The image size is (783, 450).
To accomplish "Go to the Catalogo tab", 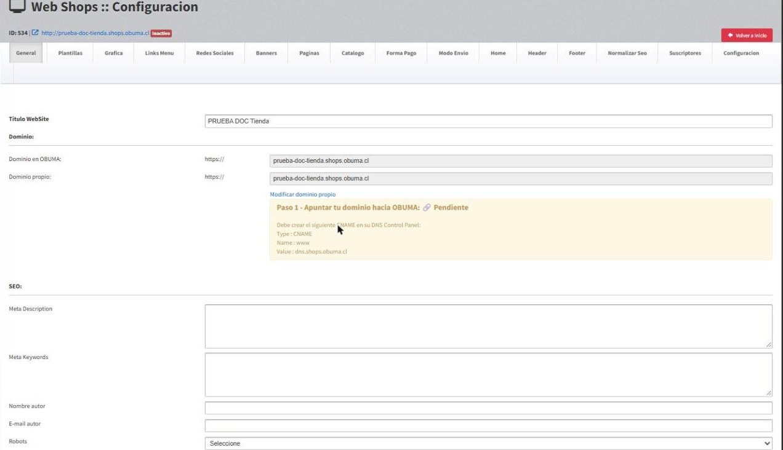I will coord(353,53).
